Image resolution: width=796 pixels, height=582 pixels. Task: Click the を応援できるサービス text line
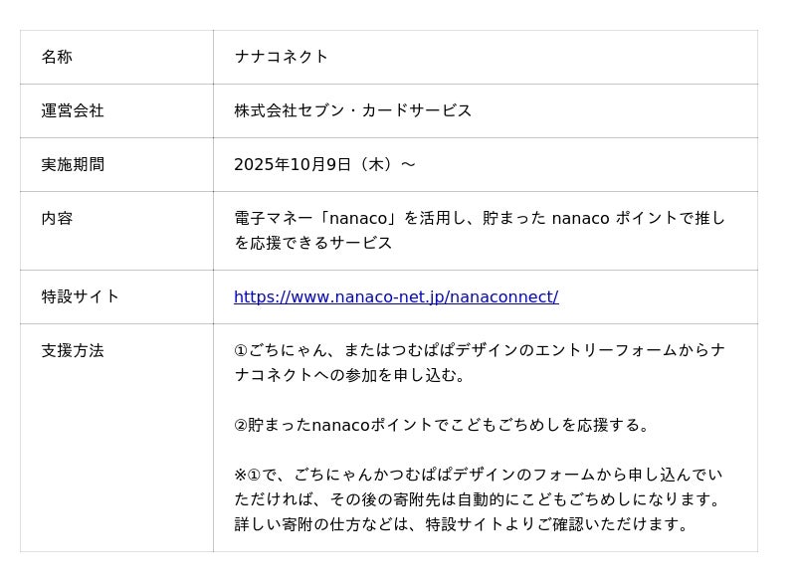[x=313, y=244]
